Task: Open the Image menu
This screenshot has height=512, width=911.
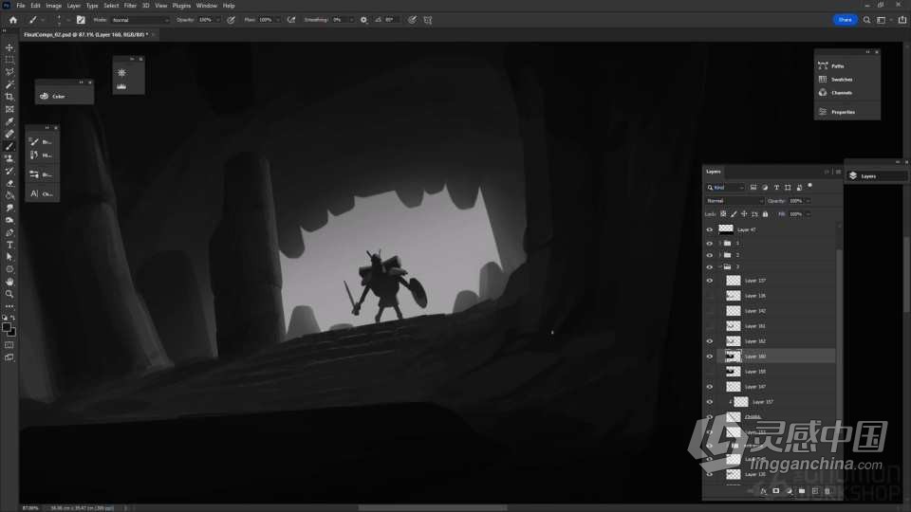Action: (x=53, y=6)
